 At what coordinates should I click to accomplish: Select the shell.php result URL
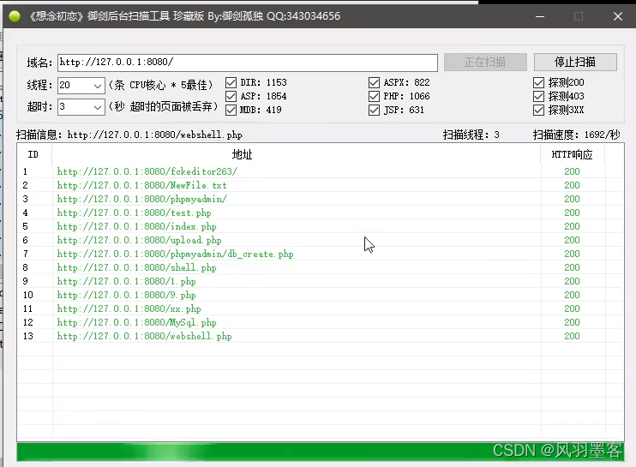[136, 268]
